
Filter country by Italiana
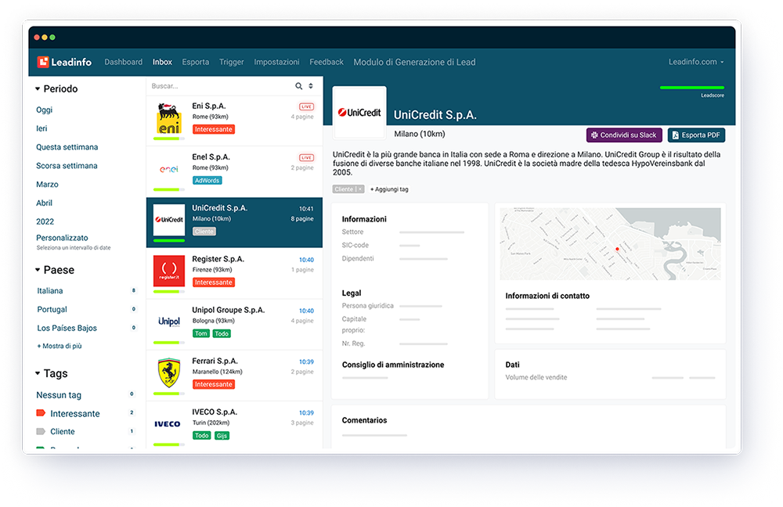[x=50, y=291]
